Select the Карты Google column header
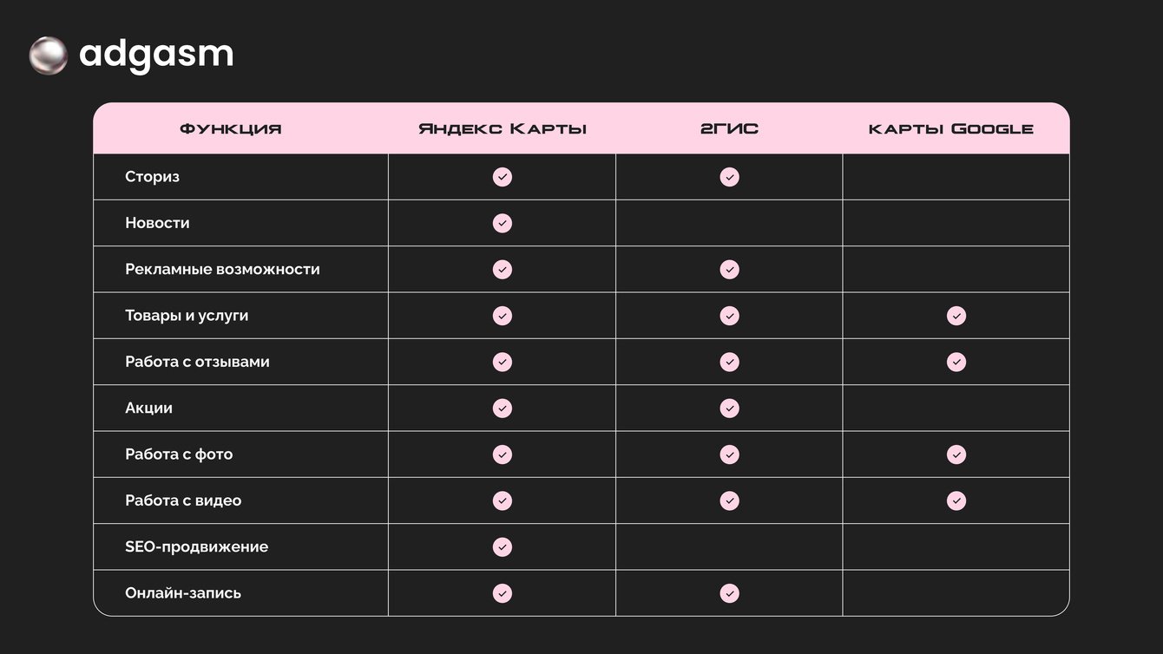Image resolution: width=1163 pixels, height=654 pixels. click(x=951, y=129)
